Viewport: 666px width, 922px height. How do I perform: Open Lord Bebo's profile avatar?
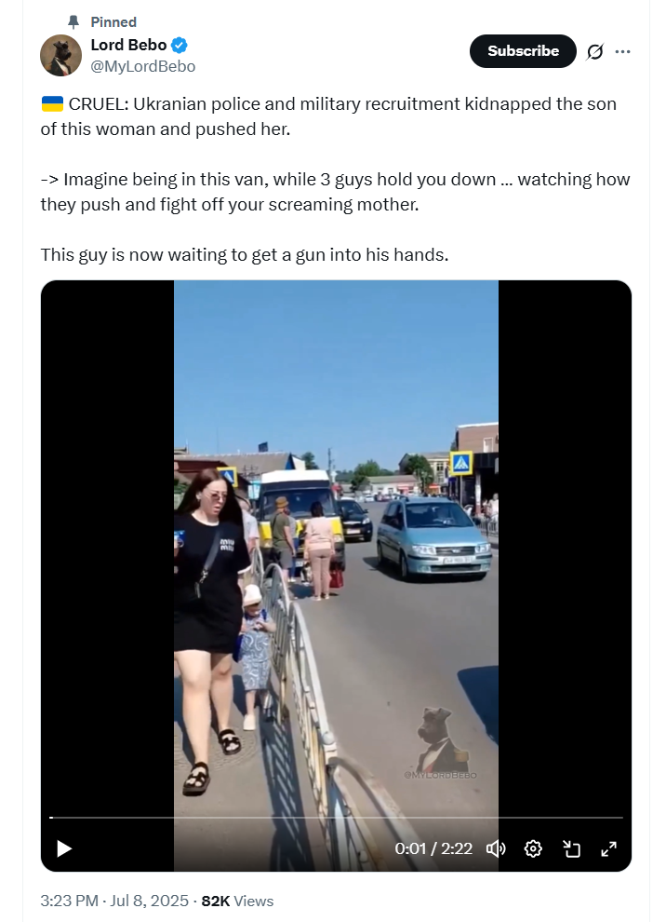(x=61, y=55)
